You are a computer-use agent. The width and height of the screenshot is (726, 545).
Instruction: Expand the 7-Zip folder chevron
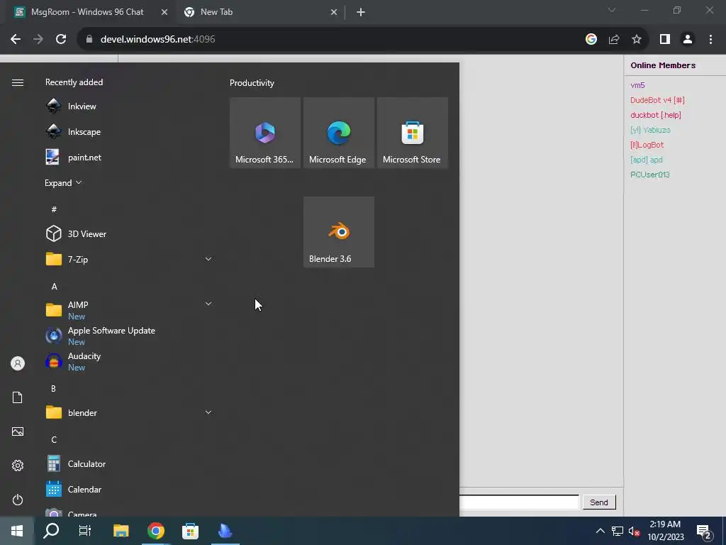[x=208, y=259]
